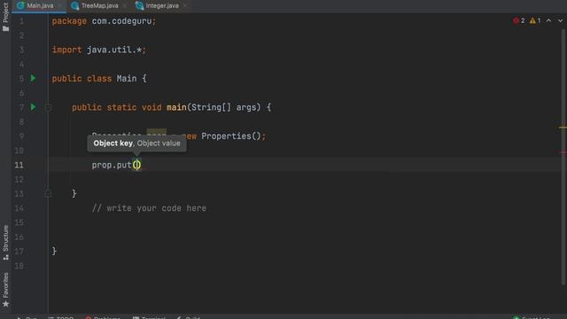The height and width of the screenshot is (319, 567).
Task: Click the editor vertical scrollbar
Action: 563,156
